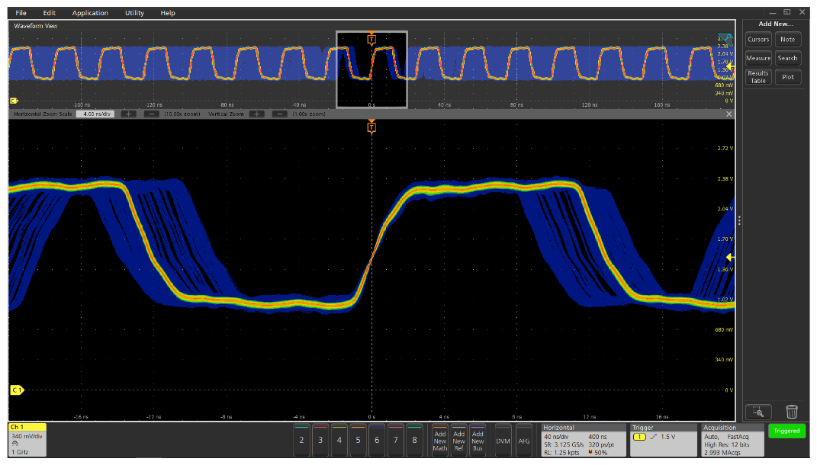The height and width of the screenshot is (465, 817).
Task: Close the zoom view with X
Action: click(729, 114)
